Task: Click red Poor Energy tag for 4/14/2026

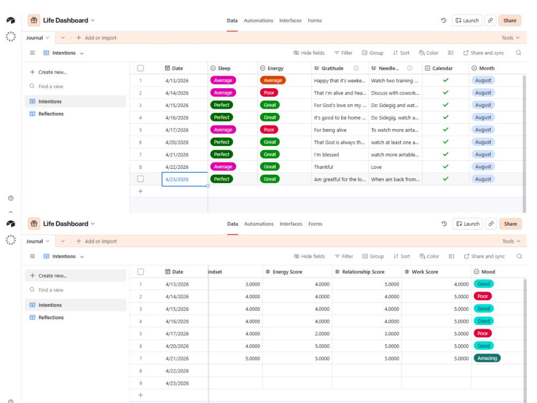Action: [x=269, y=92]
